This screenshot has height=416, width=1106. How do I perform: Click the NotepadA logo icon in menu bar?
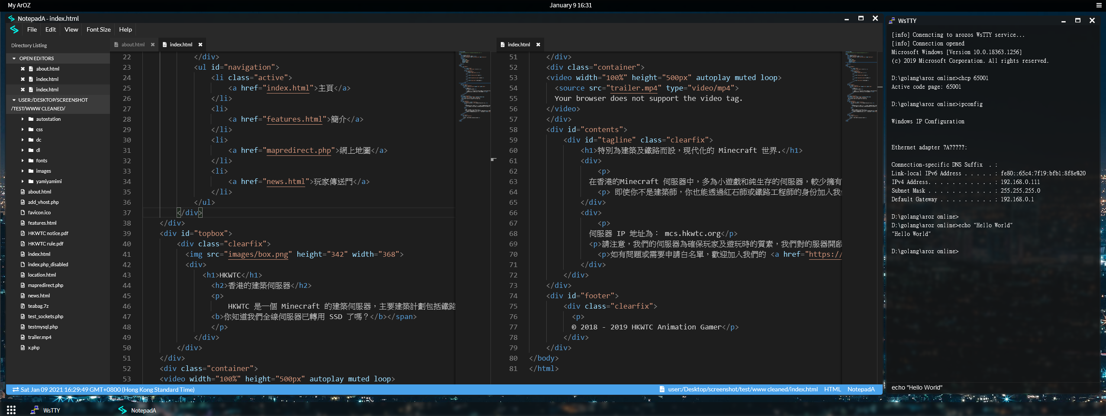click(x=14, y=29)
